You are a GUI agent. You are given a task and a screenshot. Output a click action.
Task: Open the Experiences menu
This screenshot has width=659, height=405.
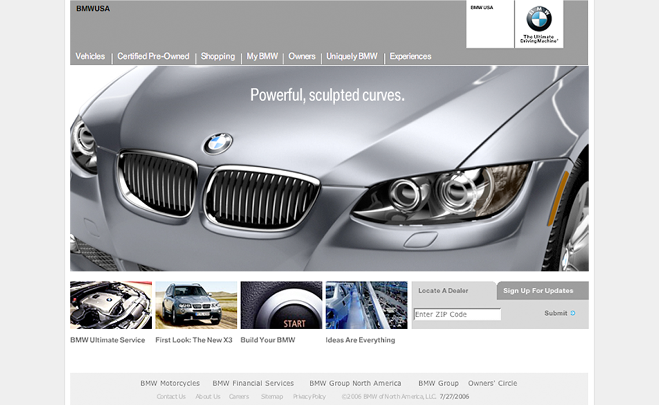[x=410, y=56]
